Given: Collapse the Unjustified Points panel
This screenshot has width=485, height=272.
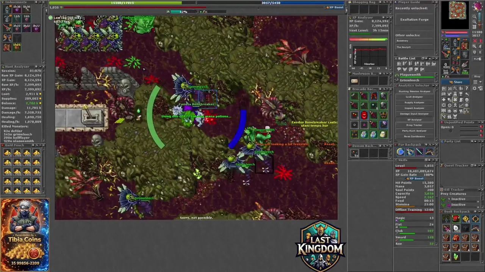Looking at the screenshot, I should pos(479,122).
